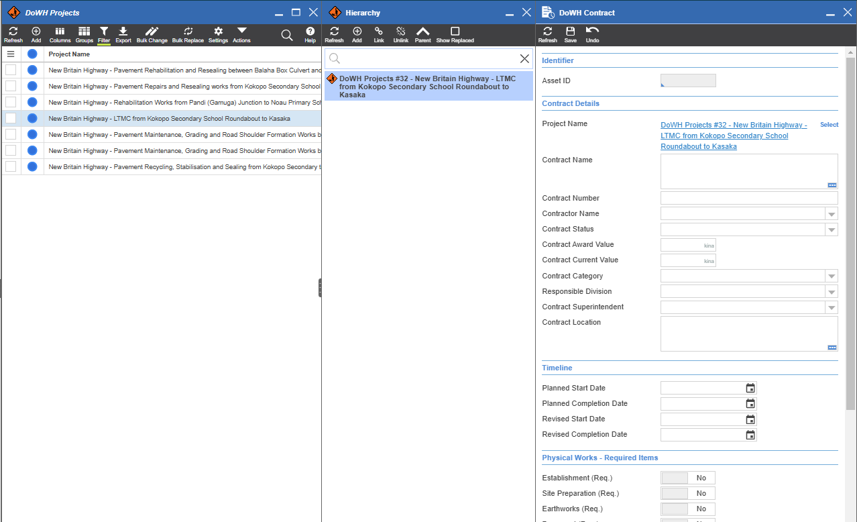
Task: Click the Unlink icon in Hierarchy toolbar
Action: (x=400, y=34)
